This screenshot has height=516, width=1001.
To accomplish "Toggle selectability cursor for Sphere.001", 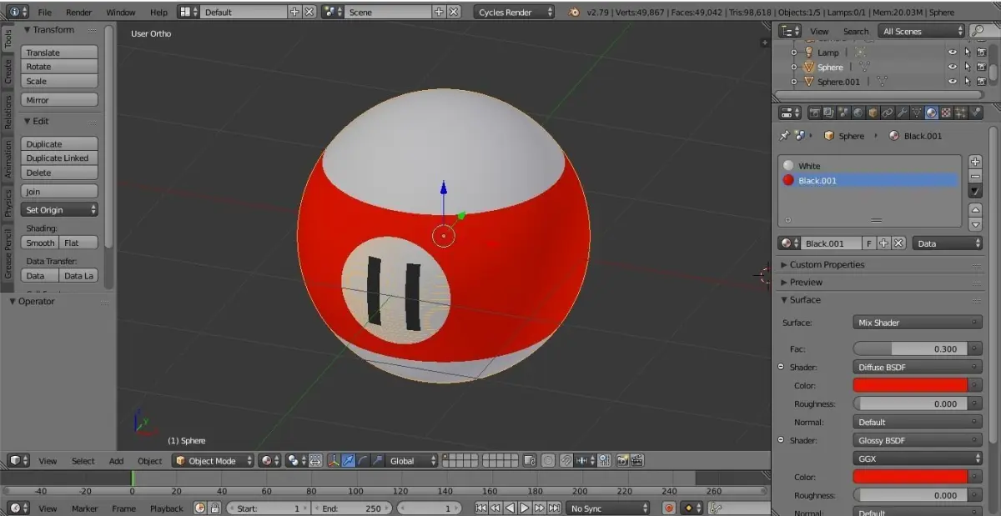I will tap(967, 82).
